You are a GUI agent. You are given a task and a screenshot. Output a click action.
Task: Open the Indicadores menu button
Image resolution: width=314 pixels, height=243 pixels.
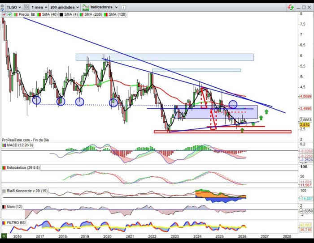[98, 8]
